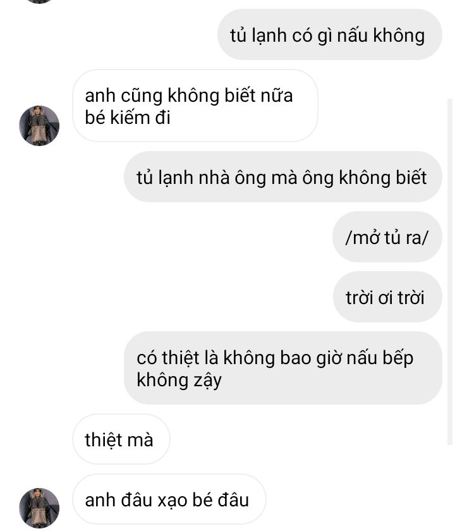Click the word "nhà" in the fridge-owner message

pos(214,178)
